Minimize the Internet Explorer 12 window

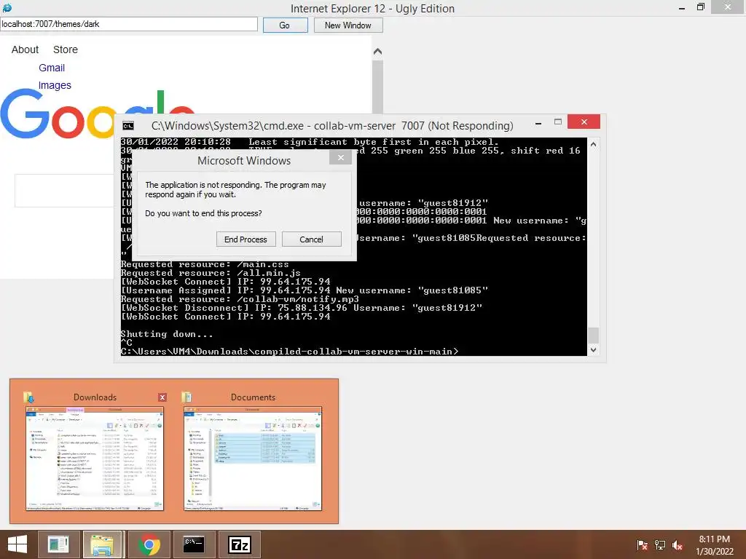coord(682,8)
